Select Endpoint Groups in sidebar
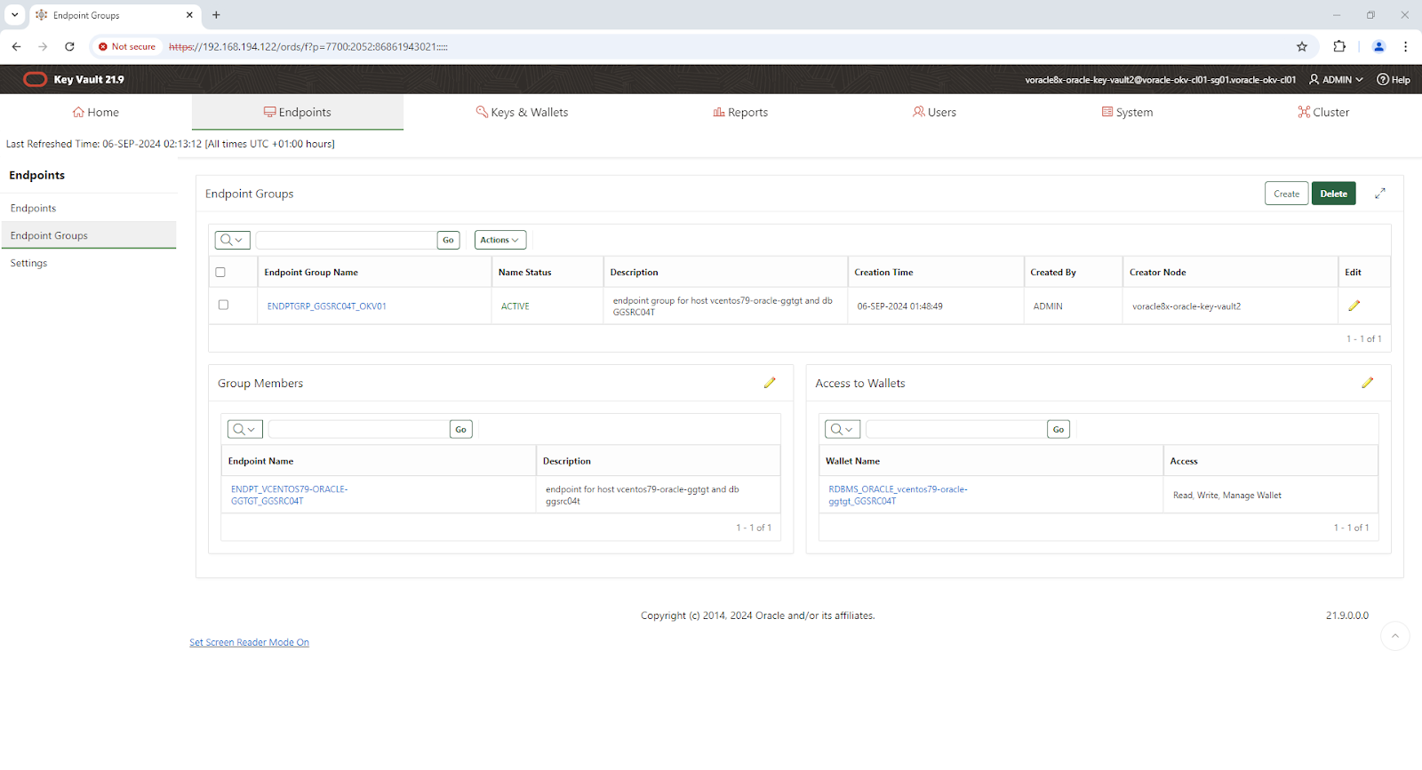 coord(88,235)
